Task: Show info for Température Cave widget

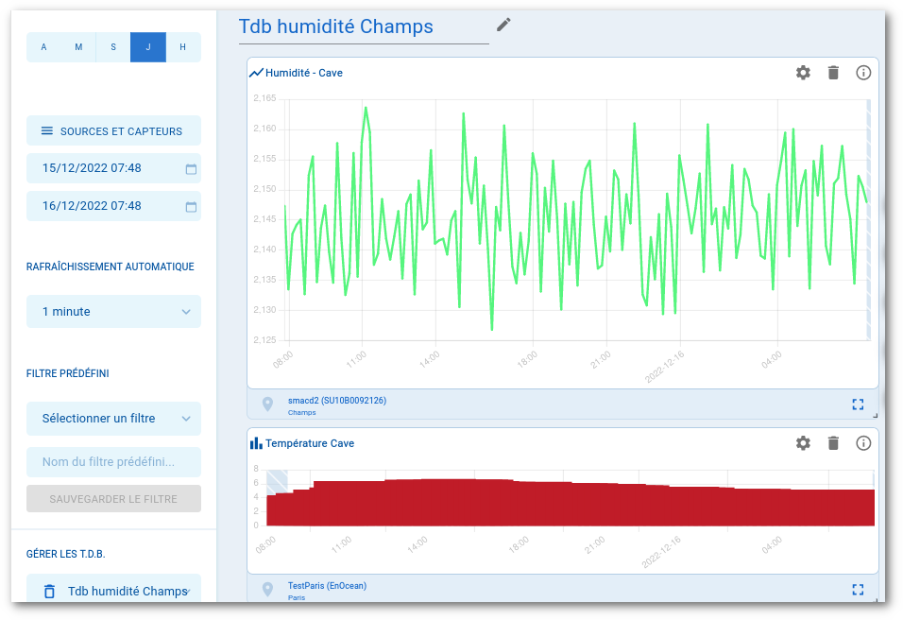Action: (863, 443)
